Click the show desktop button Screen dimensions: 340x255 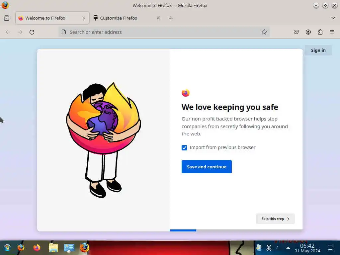330,248
